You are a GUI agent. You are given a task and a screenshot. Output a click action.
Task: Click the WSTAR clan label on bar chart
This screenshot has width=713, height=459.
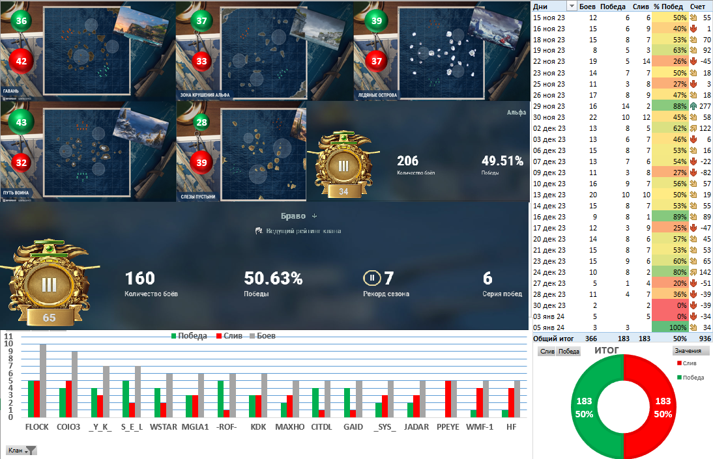tap(163, 426)
